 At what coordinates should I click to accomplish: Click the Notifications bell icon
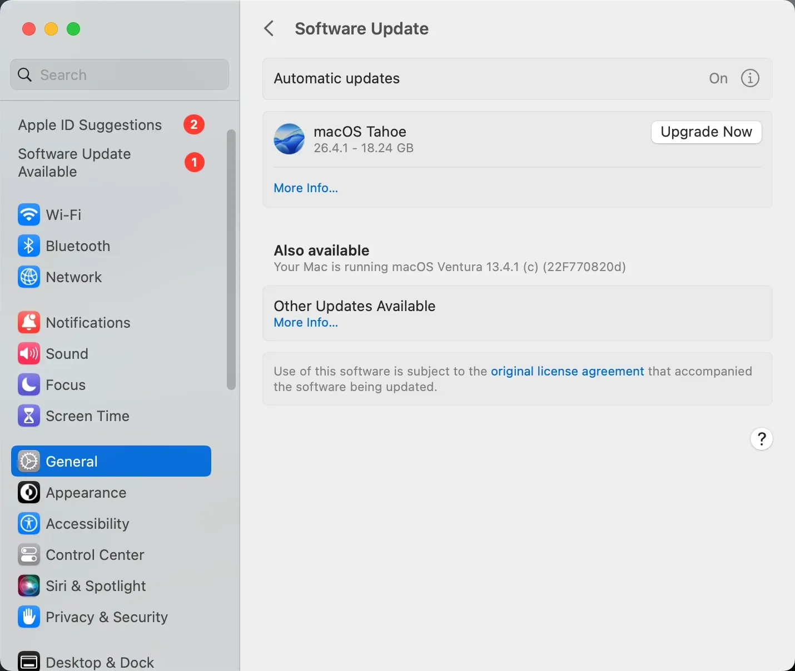click(29, 322)
